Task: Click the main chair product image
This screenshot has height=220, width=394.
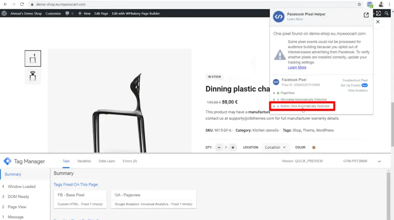Action: coord(120,101)
